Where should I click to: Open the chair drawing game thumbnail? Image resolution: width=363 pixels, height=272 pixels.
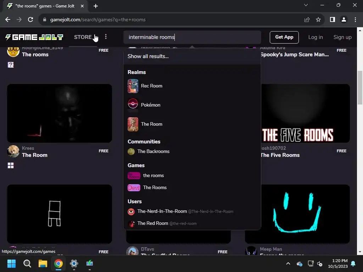point(60,214)
